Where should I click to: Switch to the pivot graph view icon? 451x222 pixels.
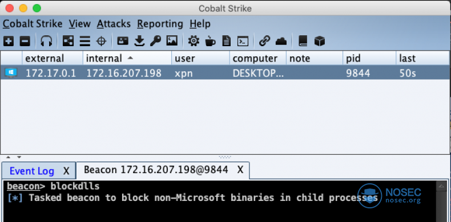click(x=68, y=41)
